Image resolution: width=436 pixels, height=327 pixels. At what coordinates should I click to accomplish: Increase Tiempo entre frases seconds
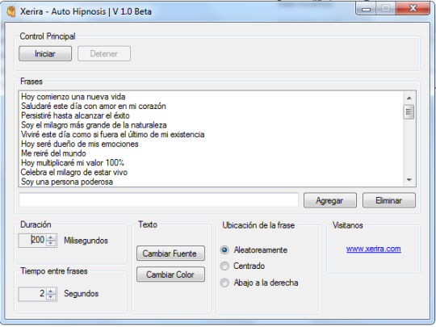point(51,291)
